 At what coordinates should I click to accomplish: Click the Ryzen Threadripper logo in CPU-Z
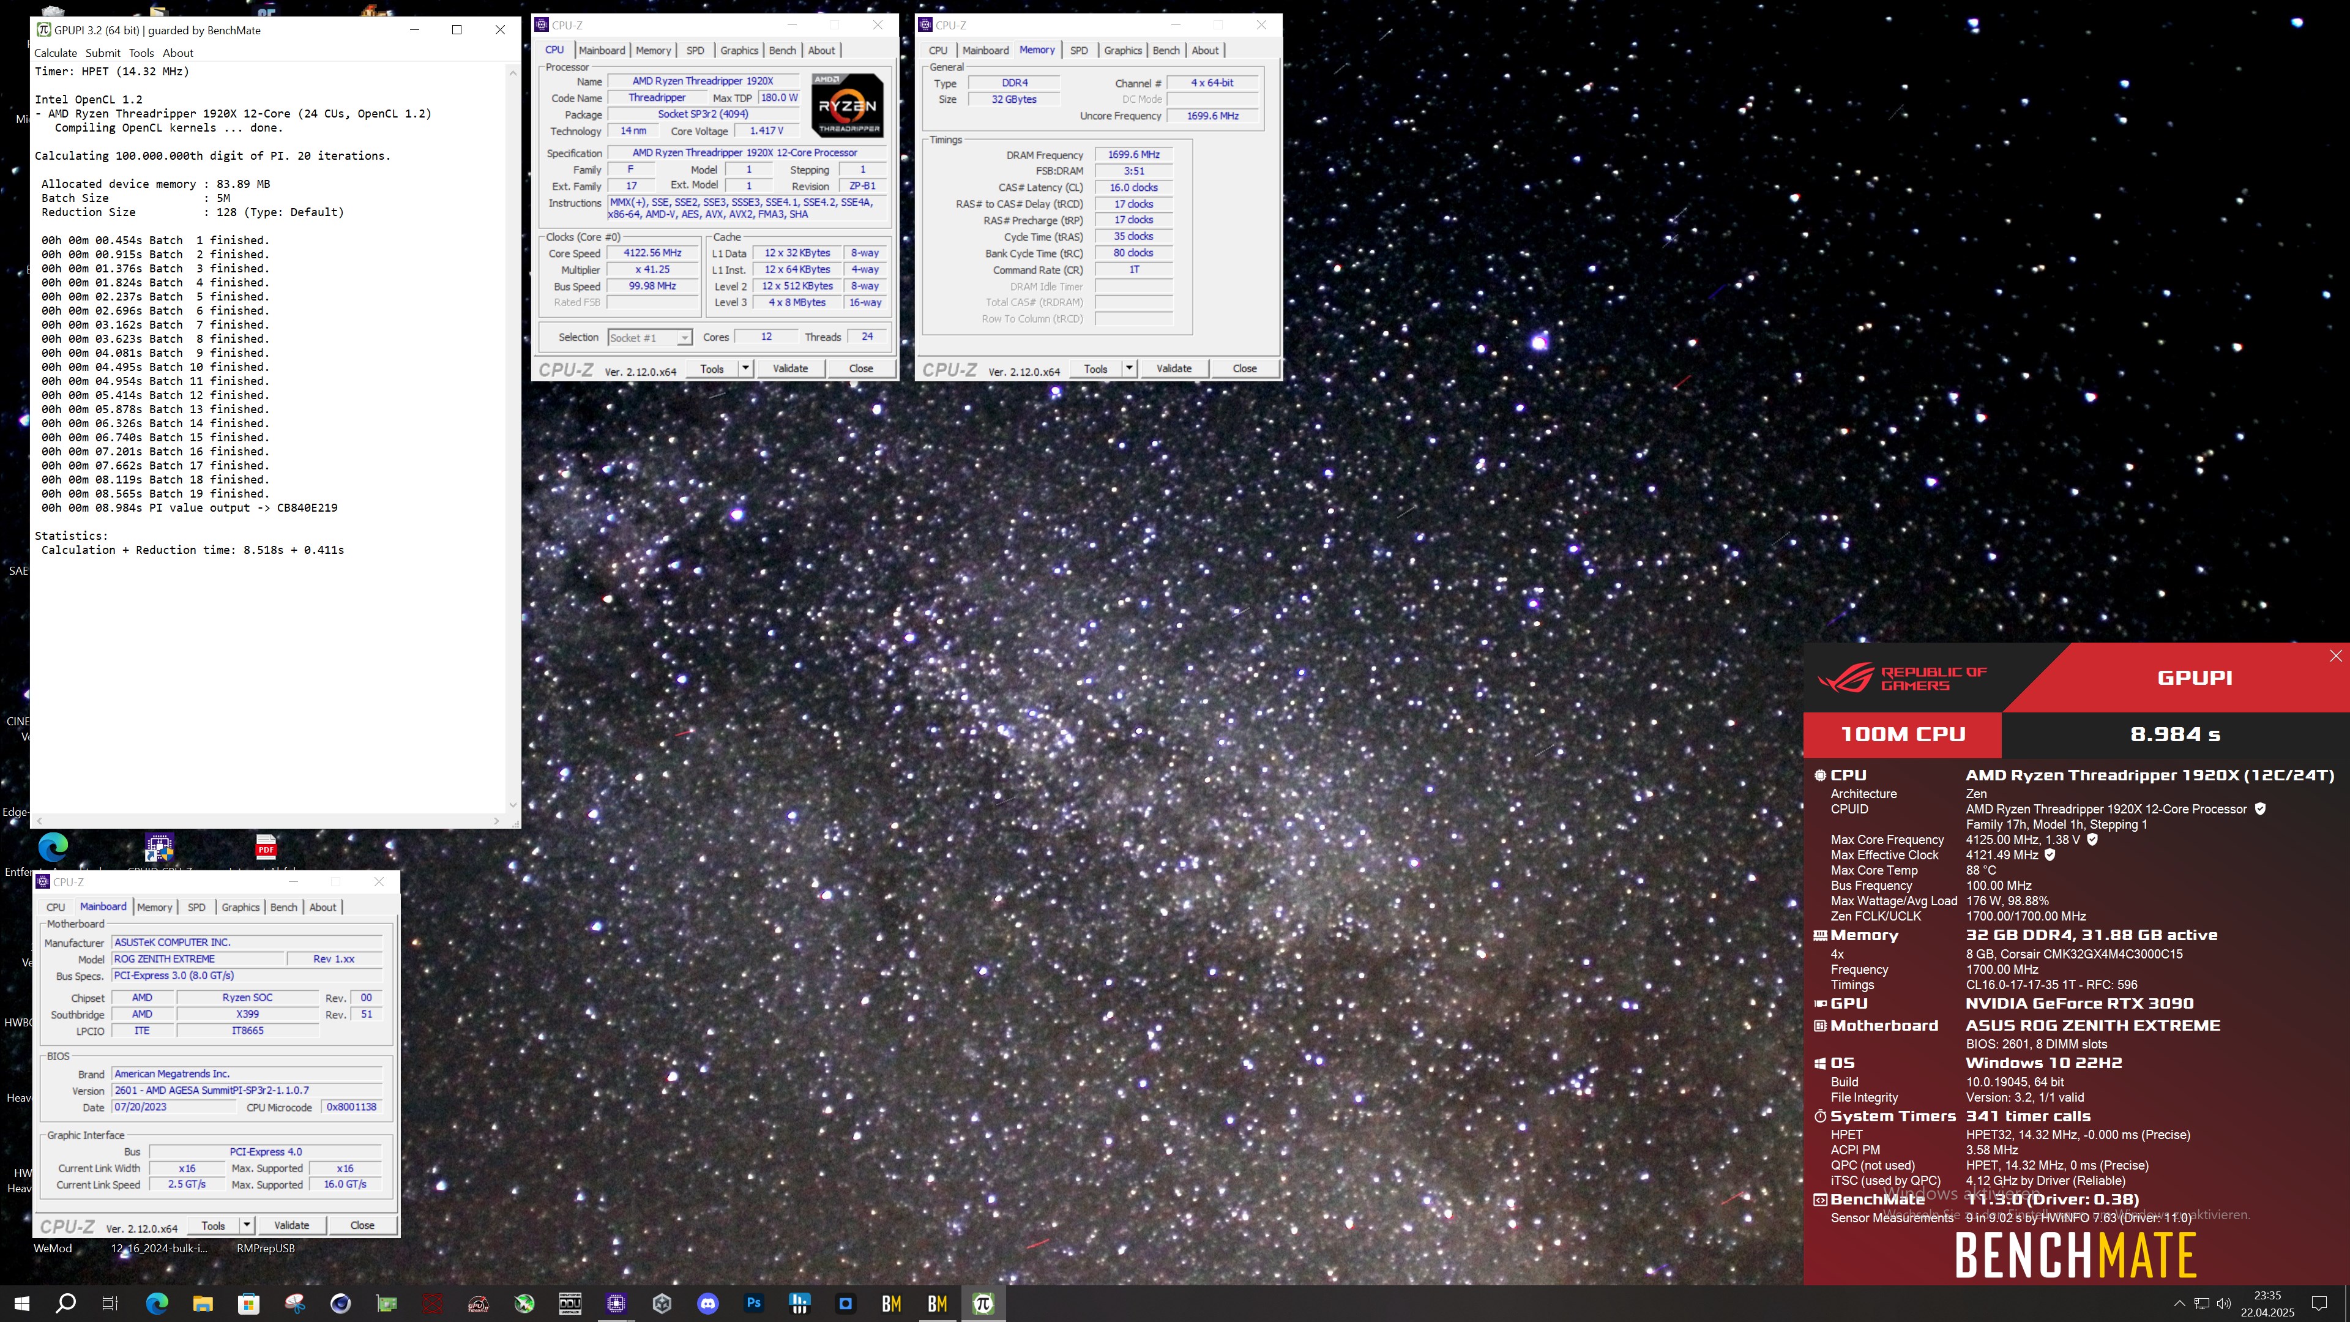848,105
